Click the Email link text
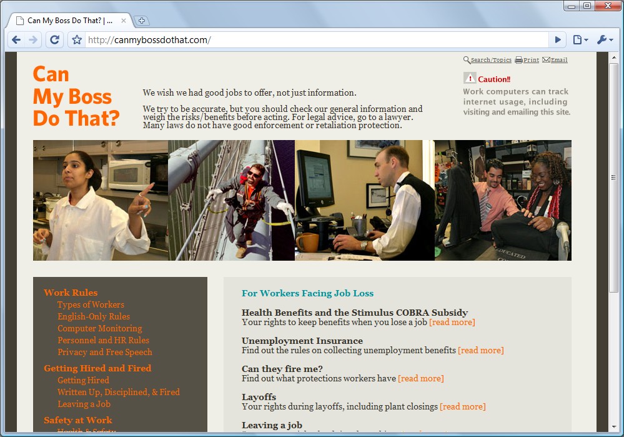 [x=559, y=60]
